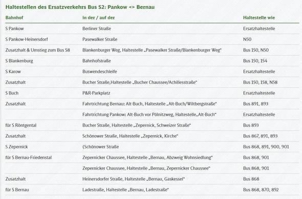Select the 'S Pankow-Heinersdorf' station cell
Viewport: 302px width, 199px height.
[x=27, y=39]
